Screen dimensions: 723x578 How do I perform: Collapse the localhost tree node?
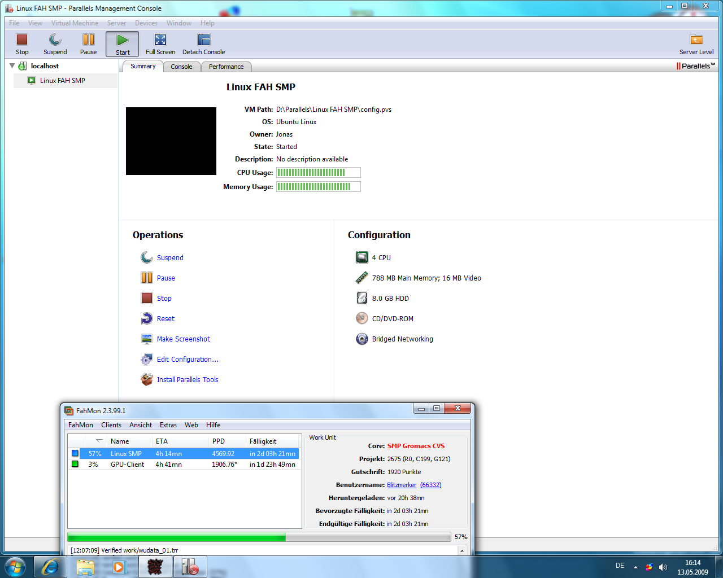(x=12, y=66)
